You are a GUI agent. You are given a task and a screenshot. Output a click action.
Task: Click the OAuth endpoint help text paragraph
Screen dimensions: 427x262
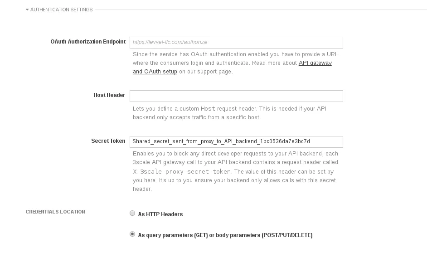tap(235, 63)
